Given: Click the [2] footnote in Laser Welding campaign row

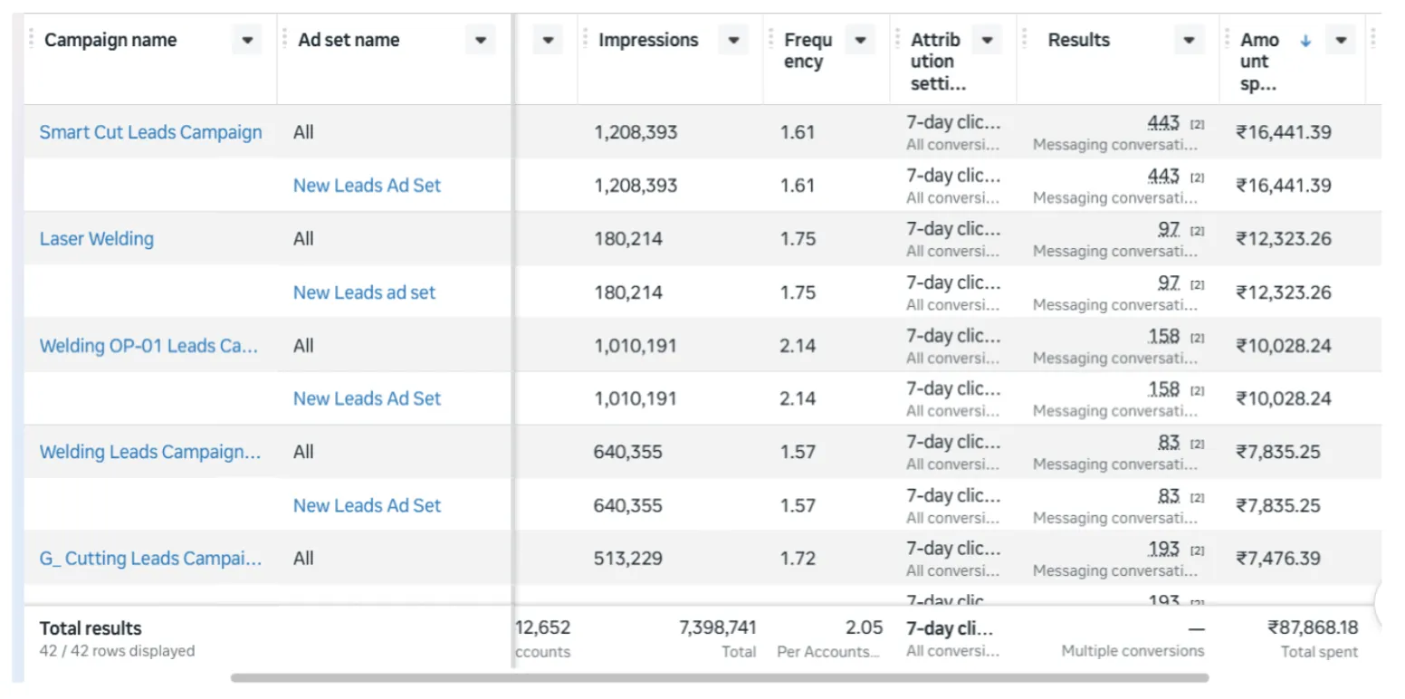Looking at the screenshot, I should click(x=1197, y=231).
